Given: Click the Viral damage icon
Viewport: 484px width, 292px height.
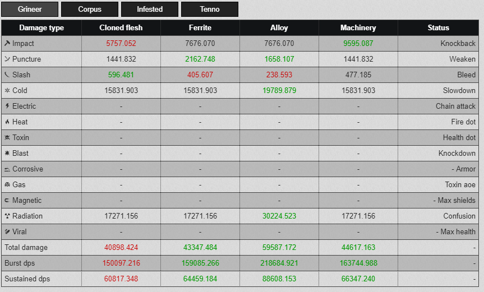Looking at the screenshot, I should coord(7,231).
